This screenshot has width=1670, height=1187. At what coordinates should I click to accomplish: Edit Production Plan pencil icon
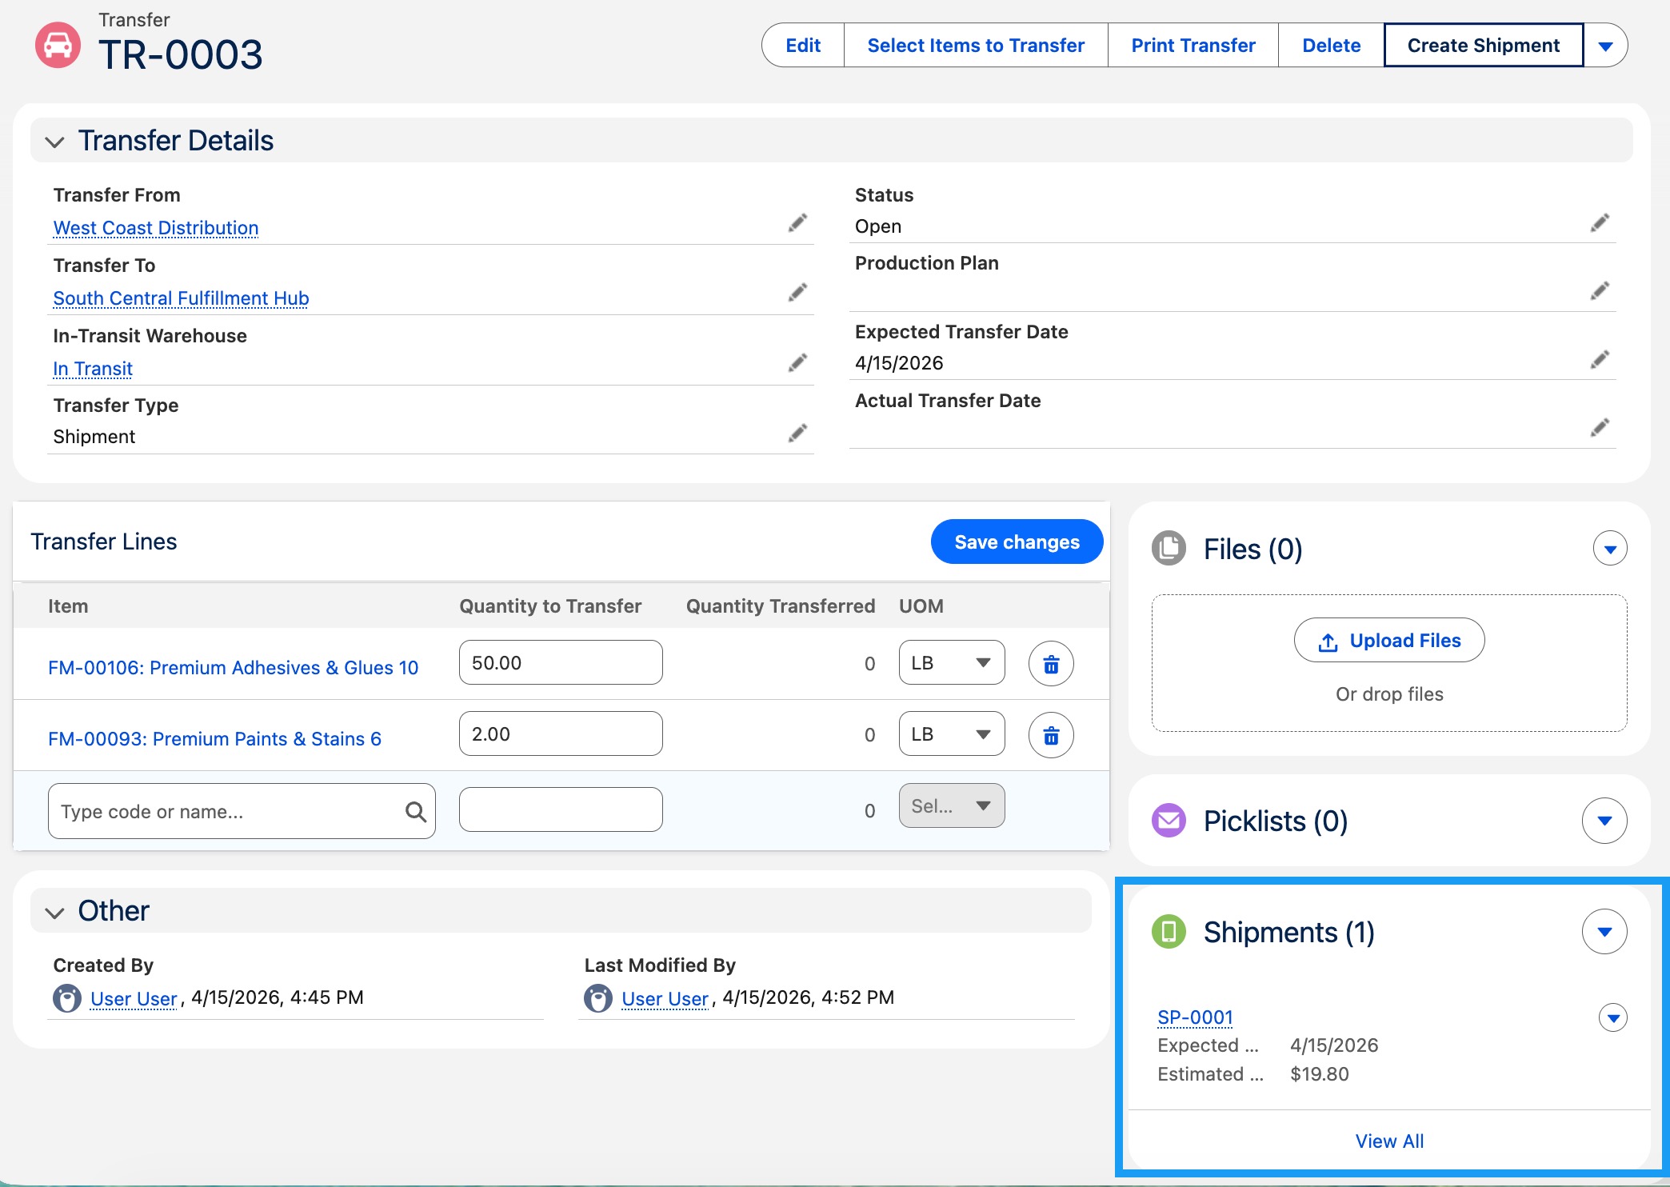(x=1600, y=290)
